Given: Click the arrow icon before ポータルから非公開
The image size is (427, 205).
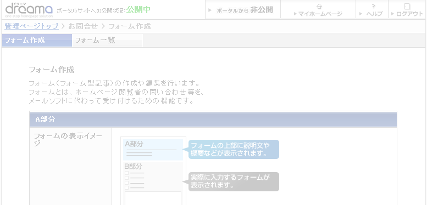Looking at the screenshot, I should coord(210,10).
